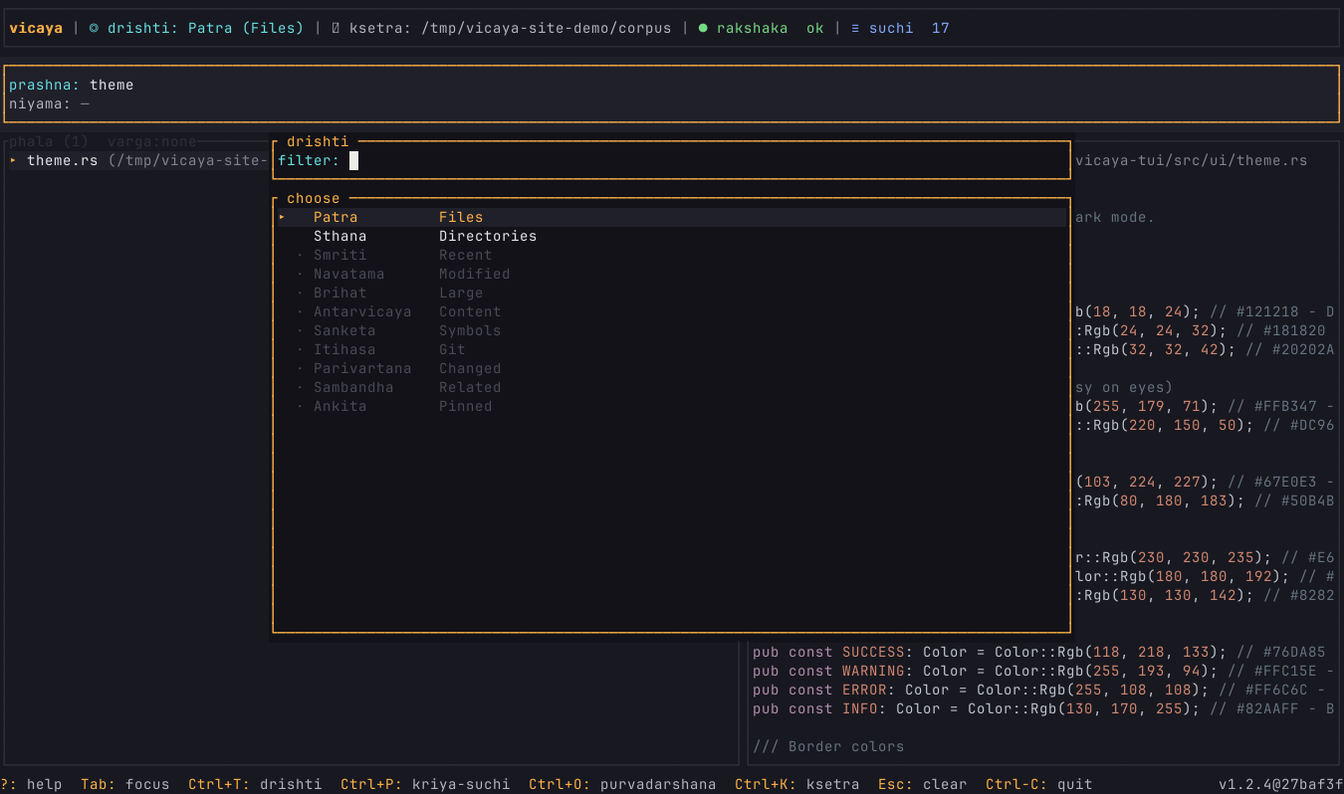Click the Rgb(80, 180, 183) preview line
Image resolution: width=1344 pixels, height=794 pixels.
pos(1205,500)
